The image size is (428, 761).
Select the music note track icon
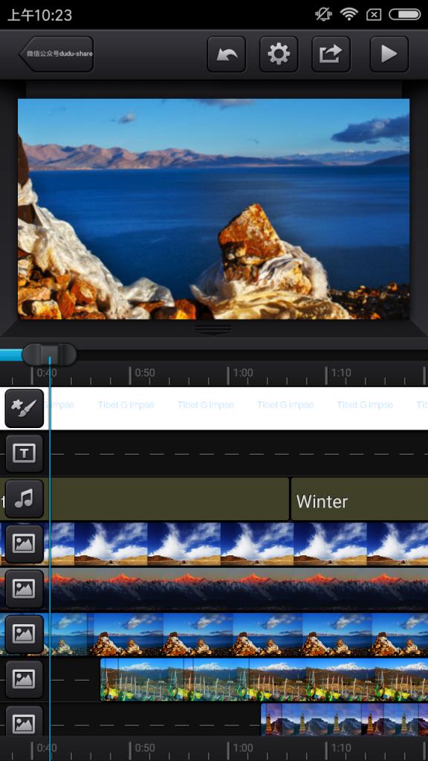[x=25, y=499]
